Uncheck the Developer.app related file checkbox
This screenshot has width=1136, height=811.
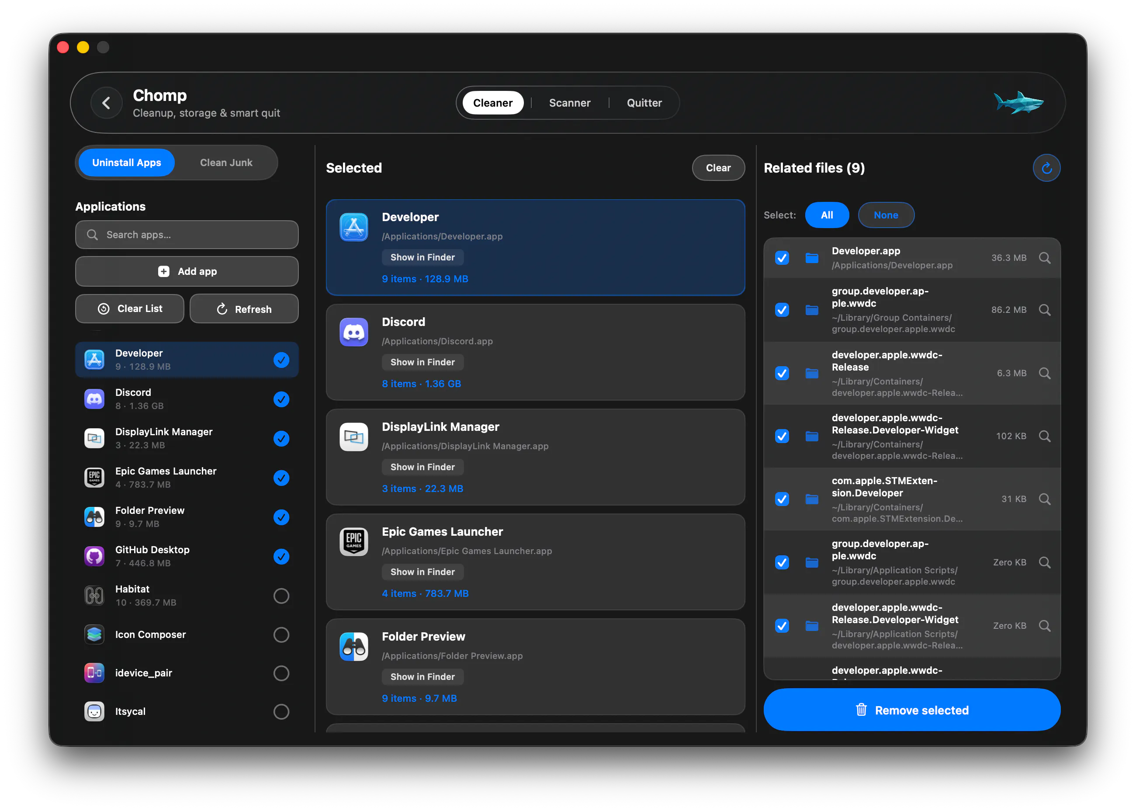(x=782, y=258)
